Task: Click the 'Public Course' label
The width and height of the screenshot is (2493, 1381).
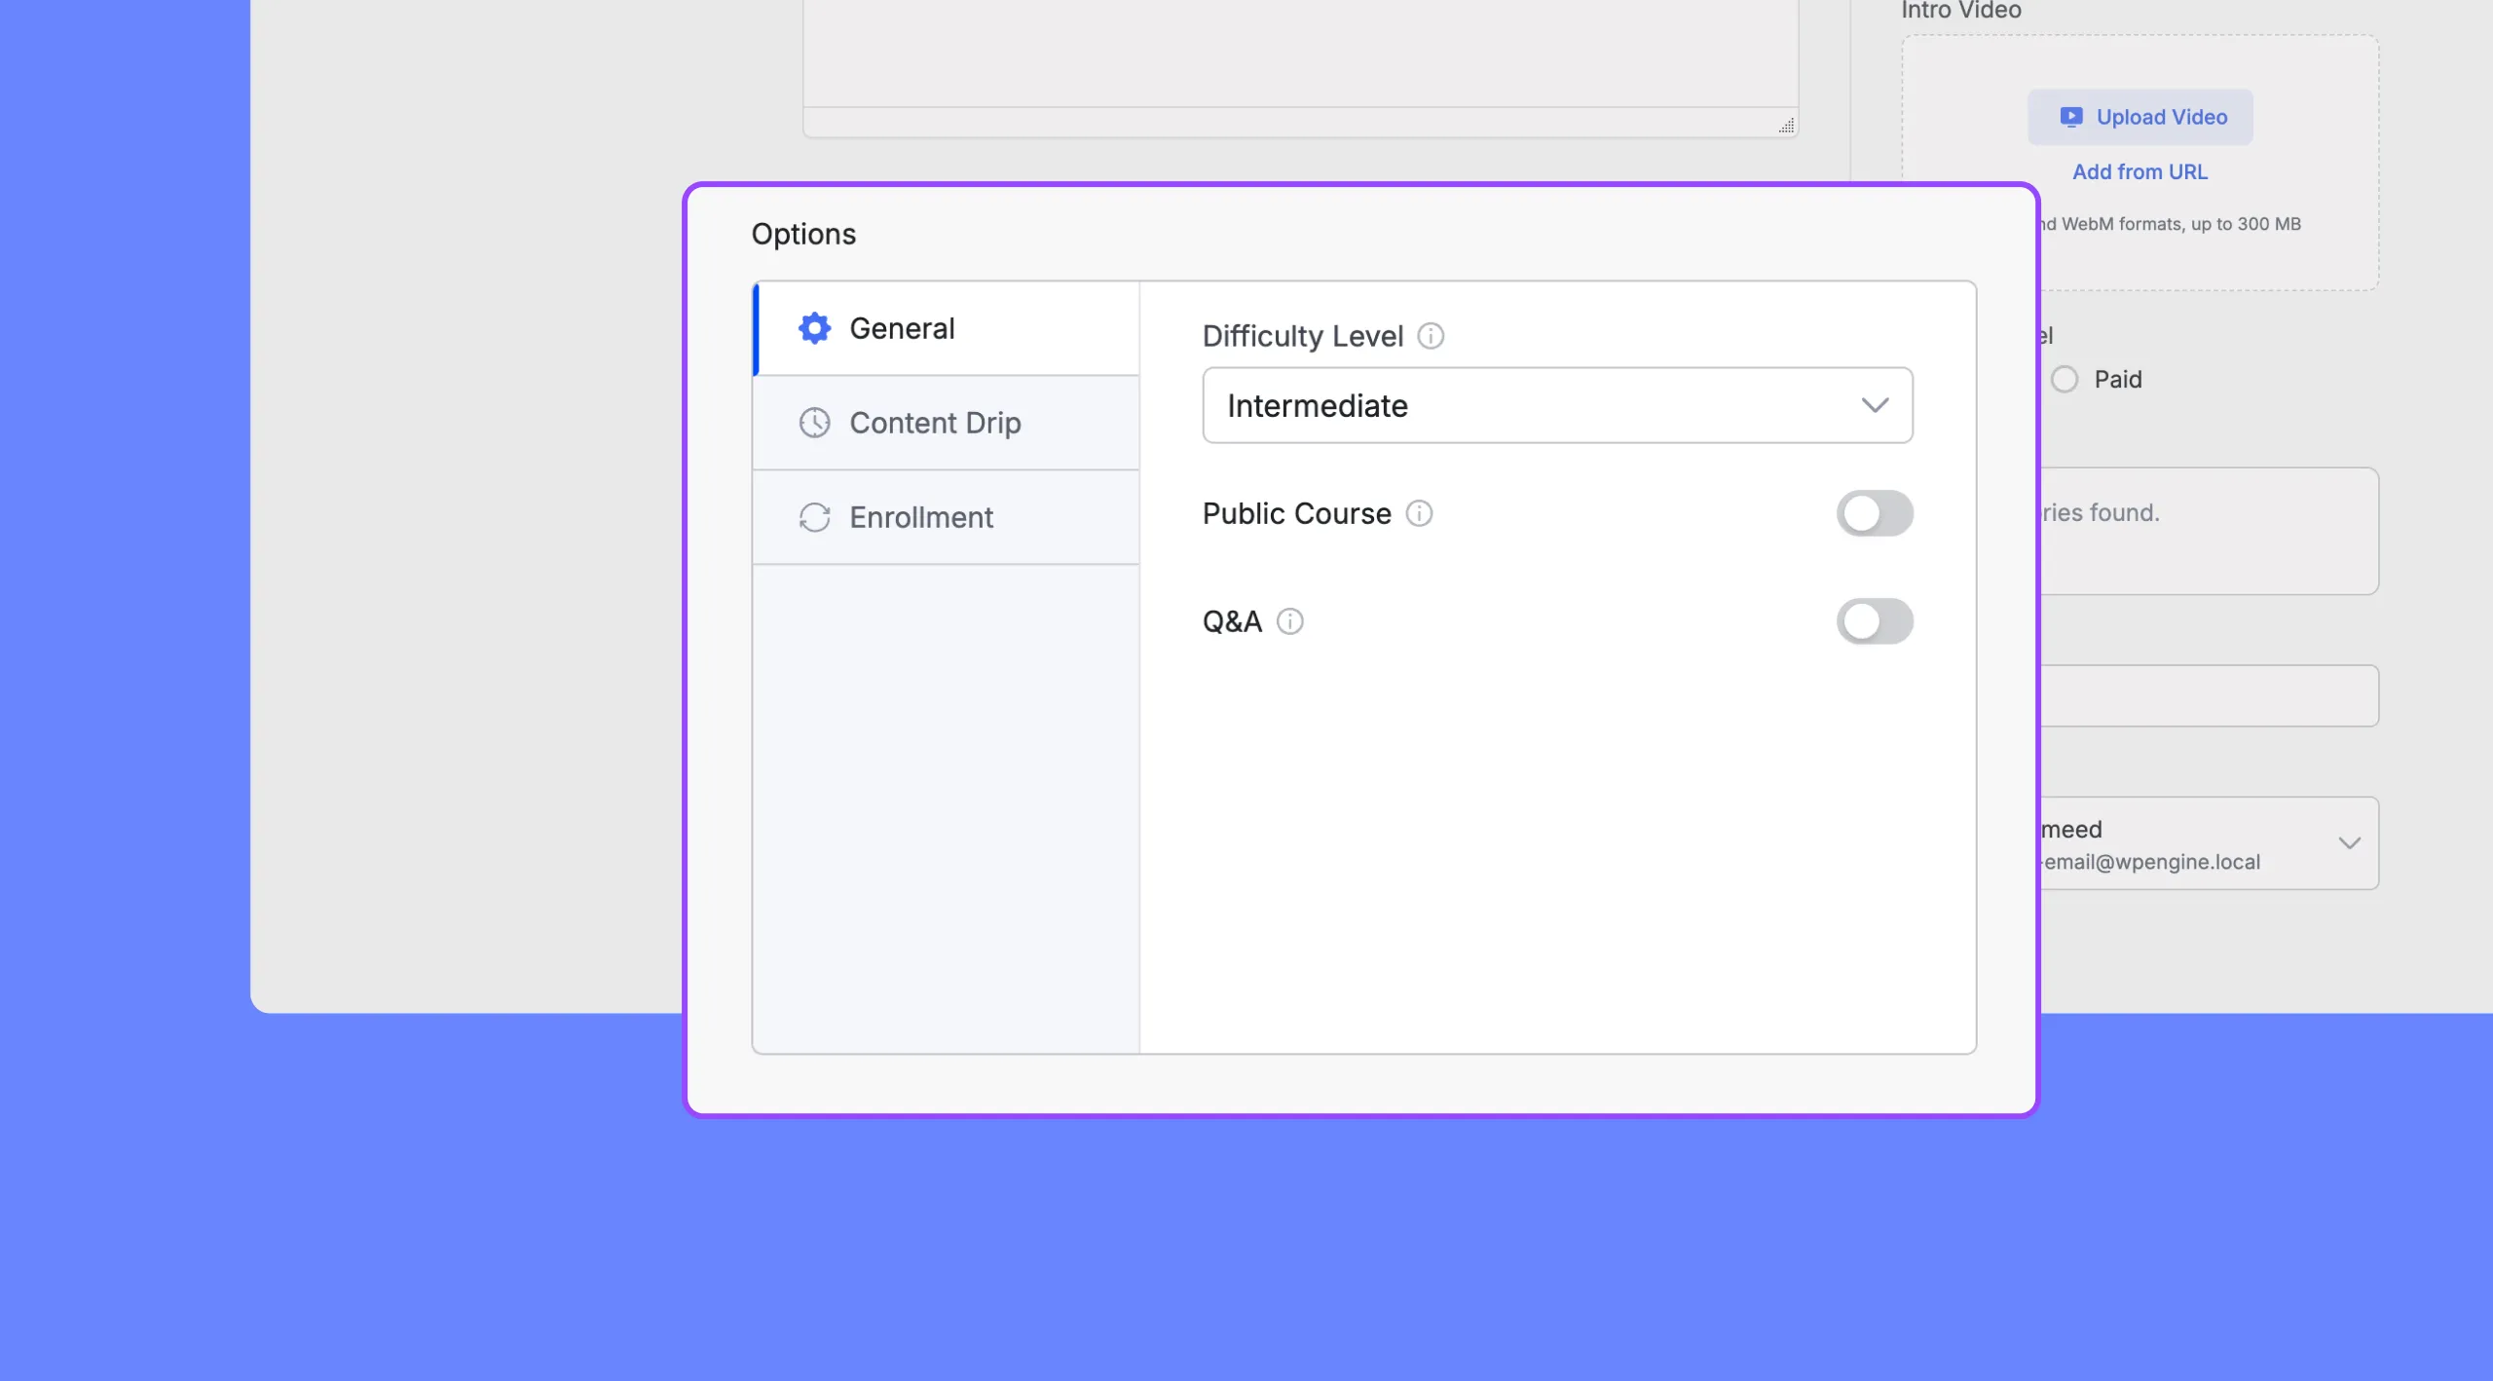Action: (1296, 513)
